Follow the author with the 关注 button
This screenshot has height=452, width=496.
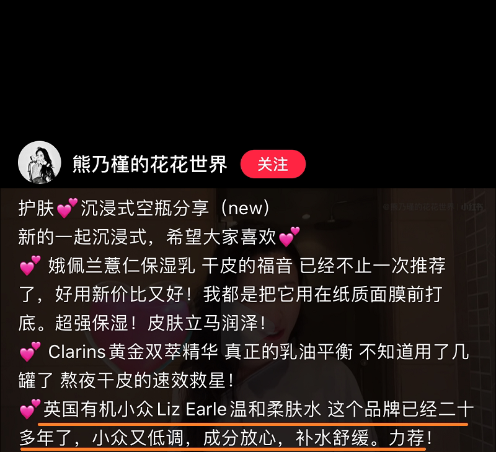click(273, 164)
